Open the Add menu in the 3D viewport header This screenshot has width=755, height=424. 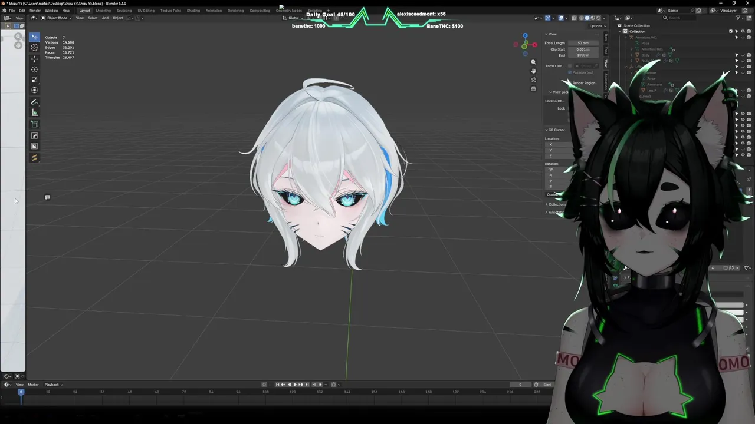click(x=105, y=18)
